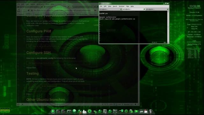This screenshot has height=115, width=204.
Task: Click the Bot position indicator in the terminal
Action: 165,42
